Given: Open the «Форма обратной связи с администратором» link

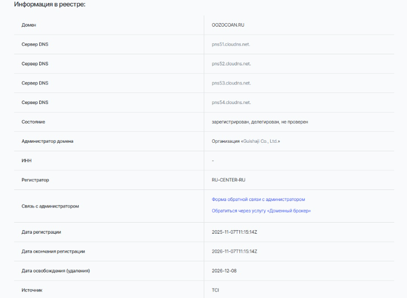Looking at the screenshot, I should [x=259, y=200].
